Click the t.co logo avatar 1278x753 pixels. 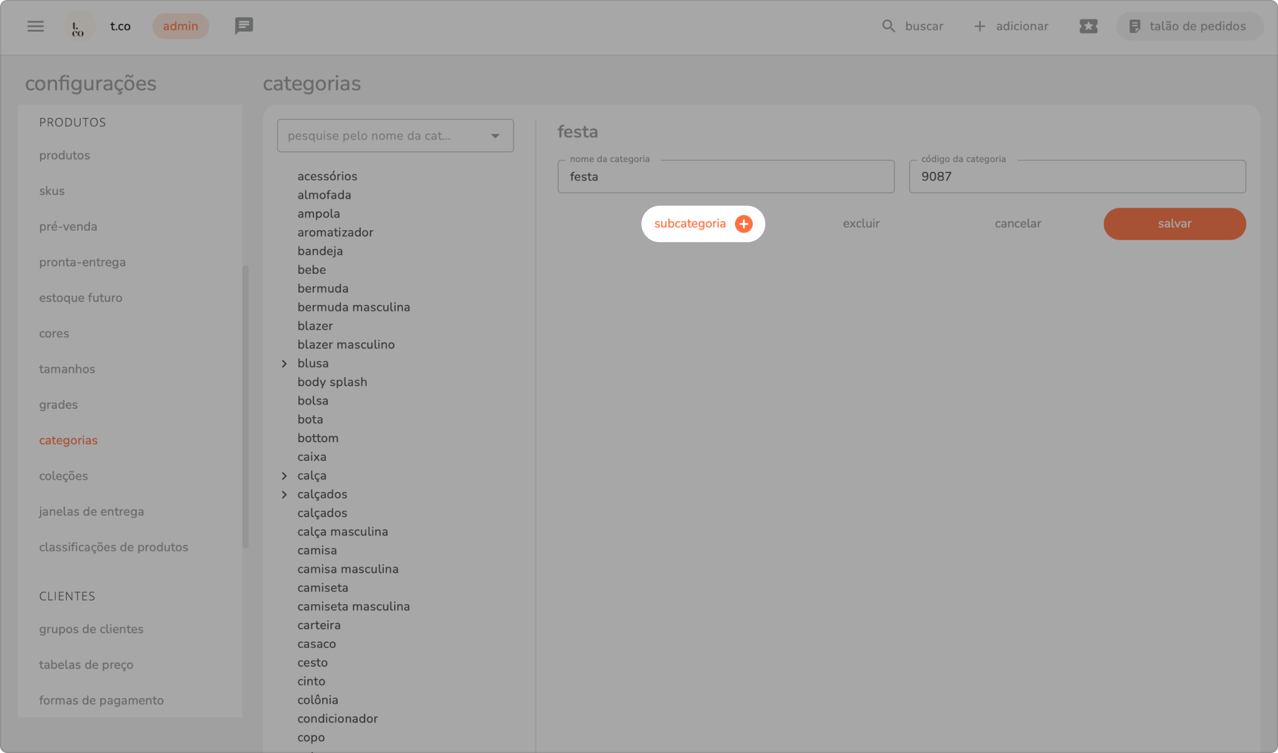point(79,27)
